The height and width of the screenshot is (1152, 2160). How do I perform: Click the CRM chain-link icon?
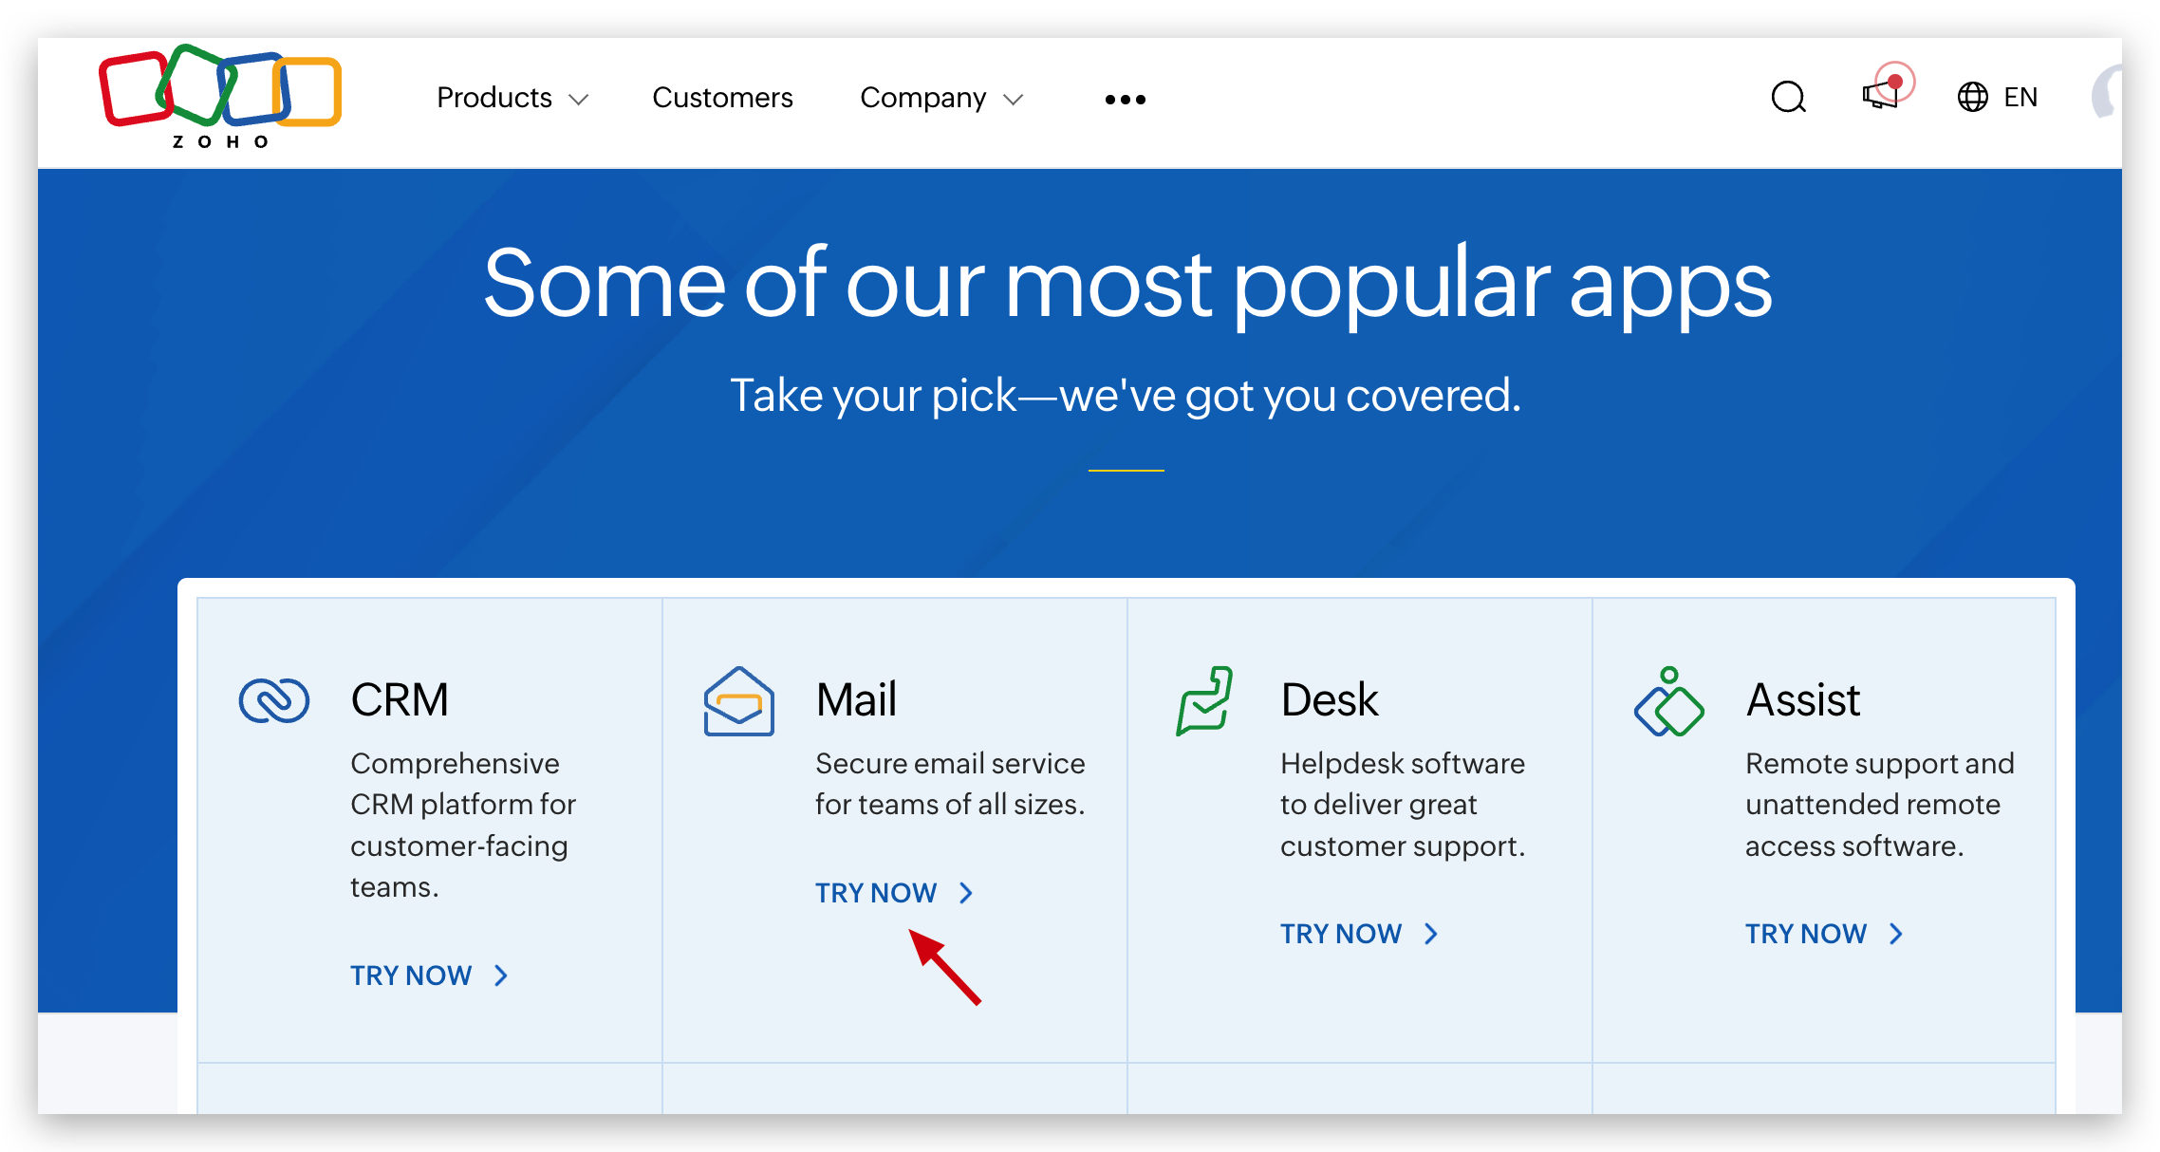(273, 701)
